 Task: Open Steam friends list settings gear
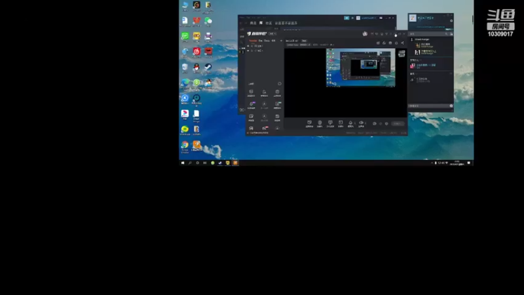tap(451, 21)
